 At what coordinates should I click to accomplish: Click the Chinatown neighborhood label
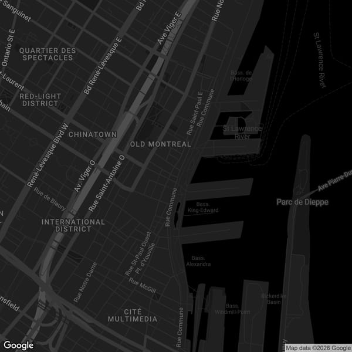pos(93,134)
